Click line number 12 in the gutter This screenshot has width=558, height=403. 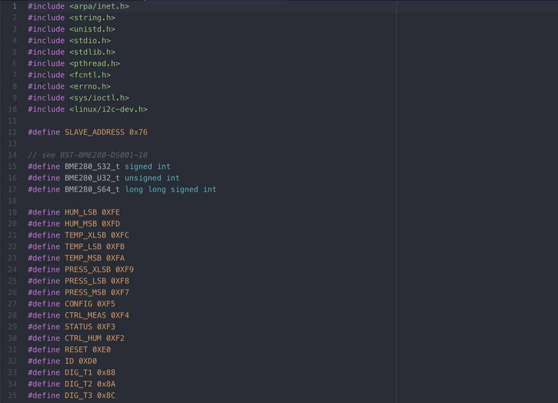(12, 132)
